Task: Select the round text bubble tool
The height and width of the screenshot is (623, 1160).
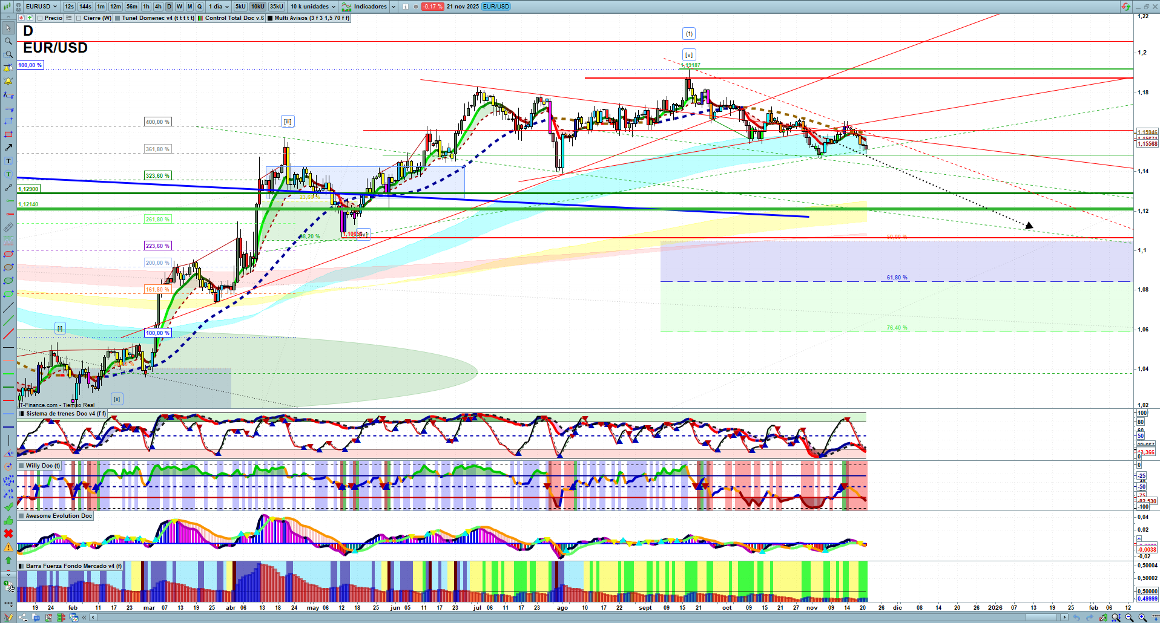Action: tap(8, 174)
